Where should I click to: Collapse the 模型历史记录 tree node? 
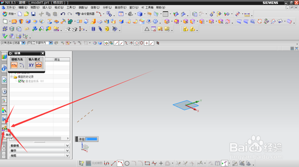pyautogui.click(x=11, y=77)
